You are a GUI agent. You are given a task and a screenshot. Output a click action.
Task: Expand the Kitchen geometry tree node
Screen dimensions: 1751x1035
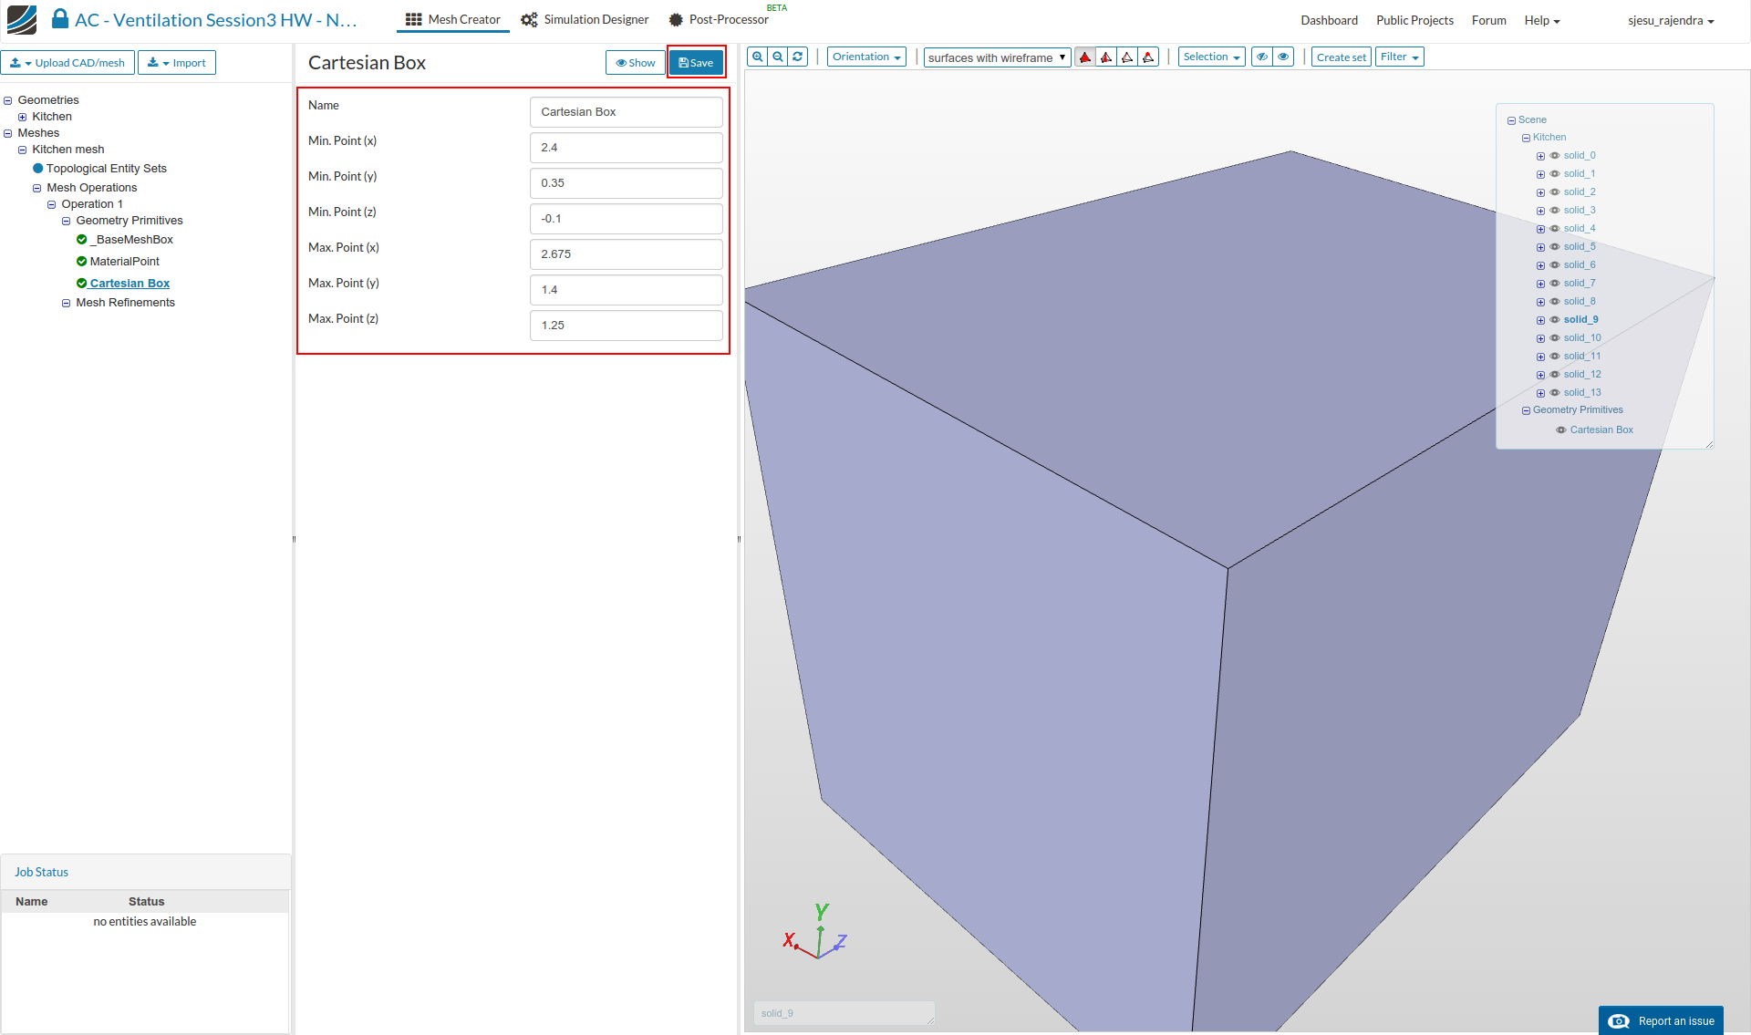pyautogui.click(x=23, y=117)
